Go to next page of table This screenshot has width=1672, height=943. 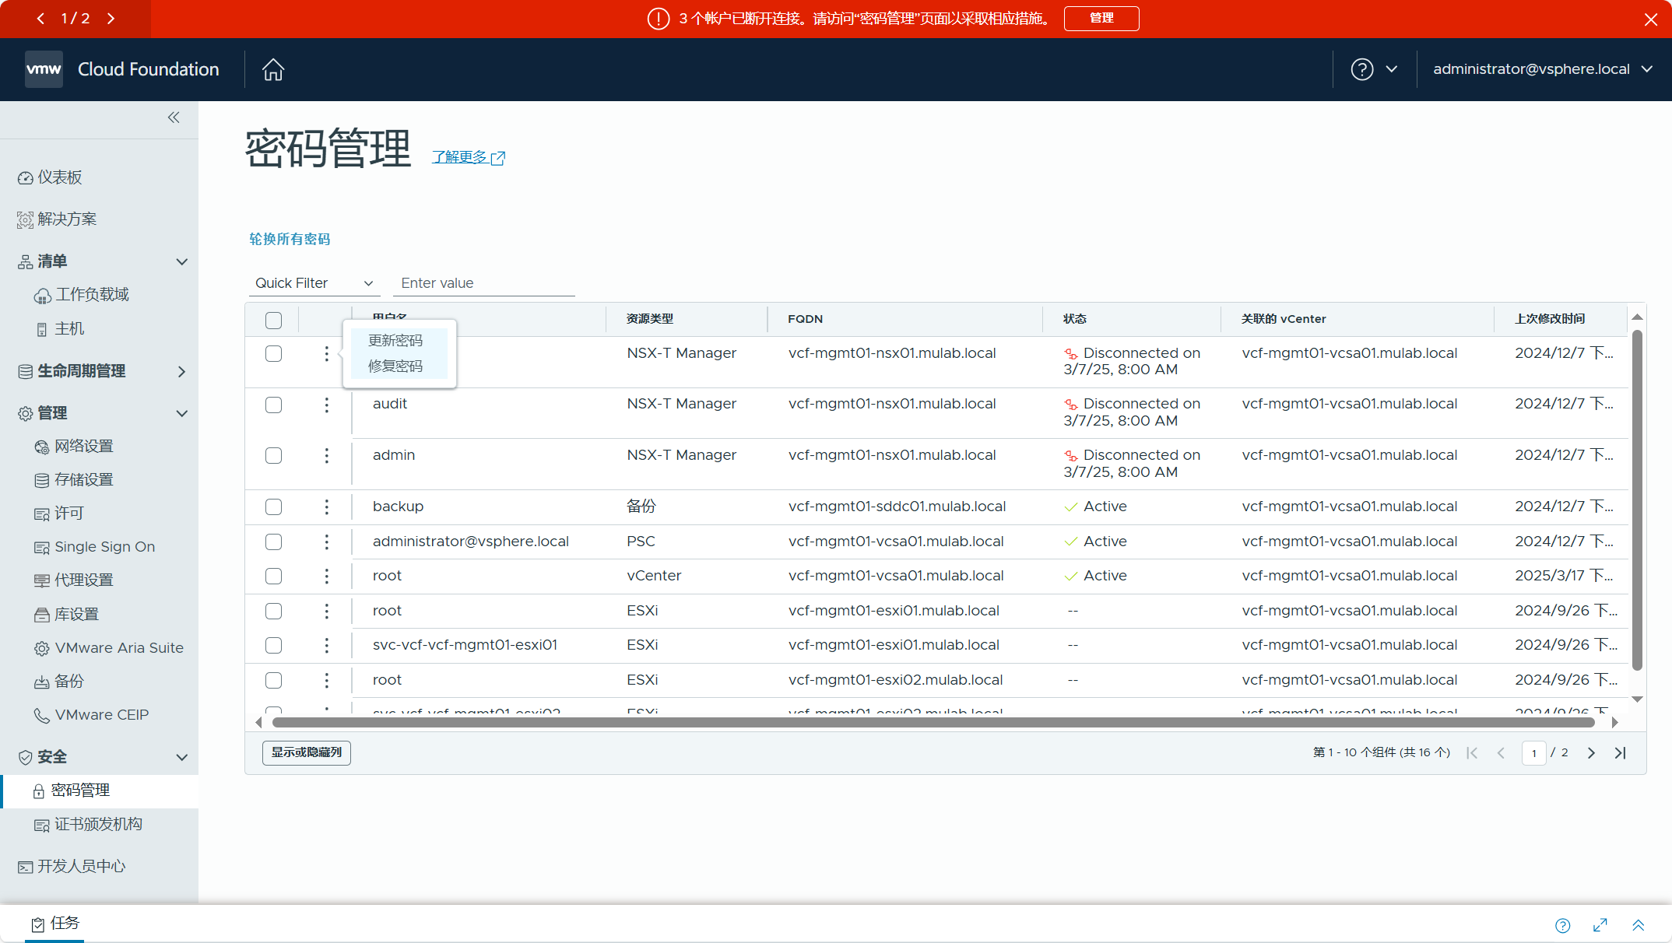(x=1591, y=752)
